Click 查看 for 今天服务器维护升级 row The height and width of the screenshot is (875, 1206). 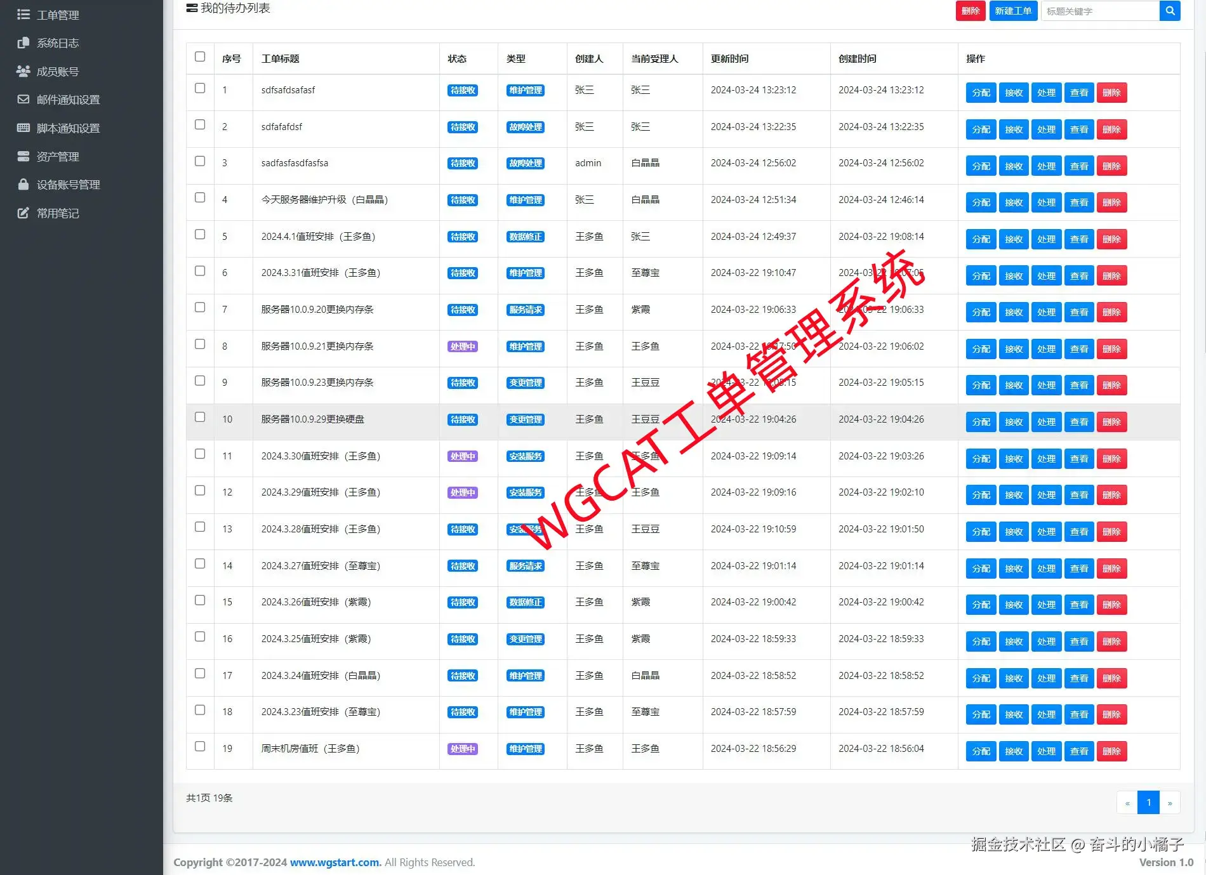tap(1079, 202)
